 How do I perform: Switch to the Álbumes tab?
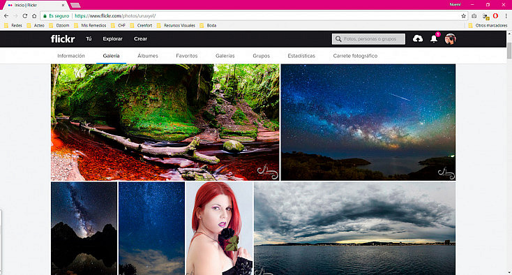[x=148, y=56]
